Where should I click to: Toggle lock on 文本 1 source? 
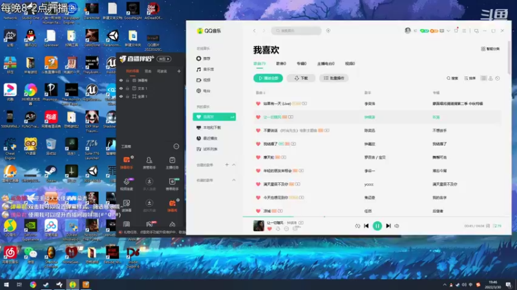[127, 88]
